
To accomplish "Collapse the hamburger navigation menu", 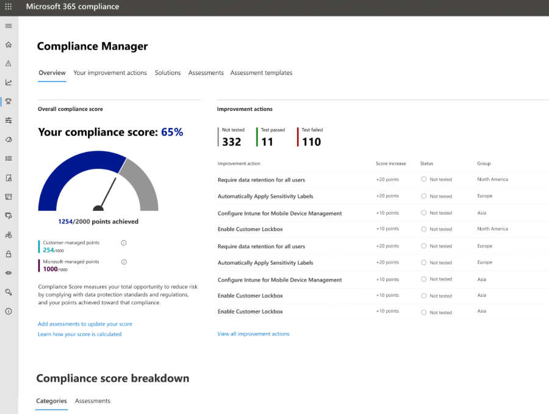I will pyautogui.click(x=9, y=26).
